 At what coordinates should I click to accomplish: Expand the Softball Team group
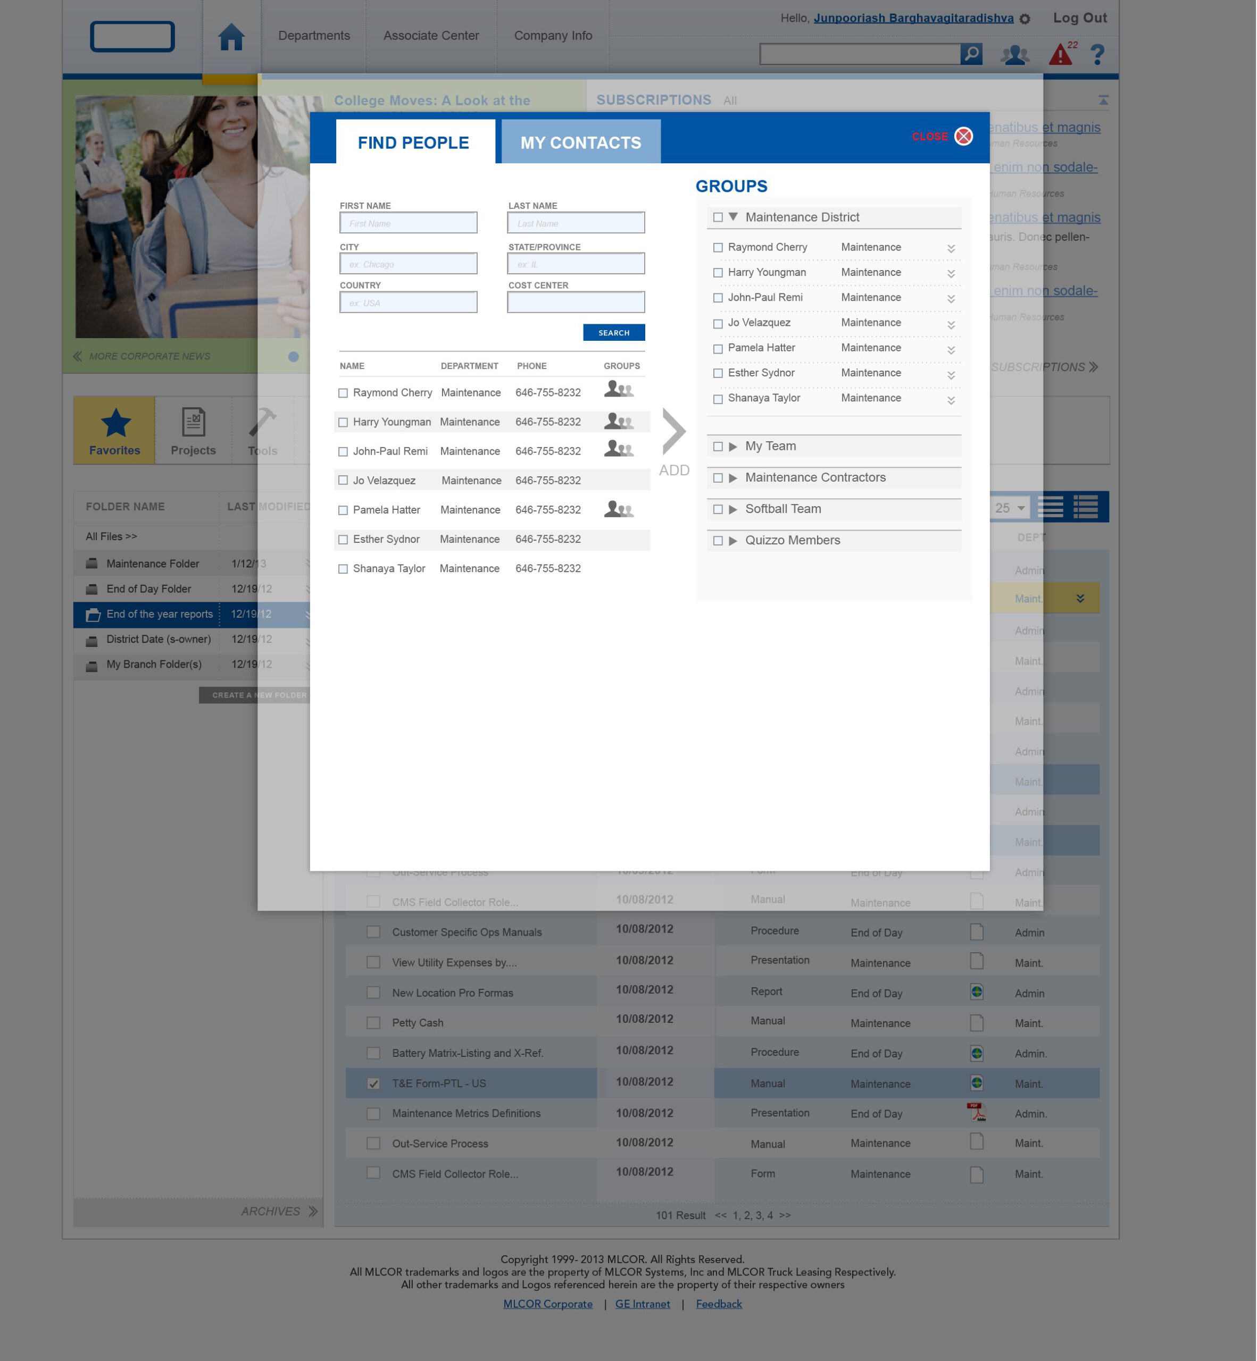pos(732,509)
